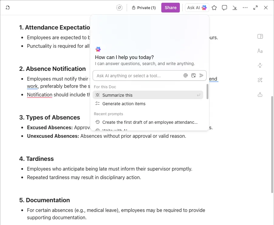Click the @ mention icon in AI input
The width and height of the screenshot is (274, 225).
(186, 75)
